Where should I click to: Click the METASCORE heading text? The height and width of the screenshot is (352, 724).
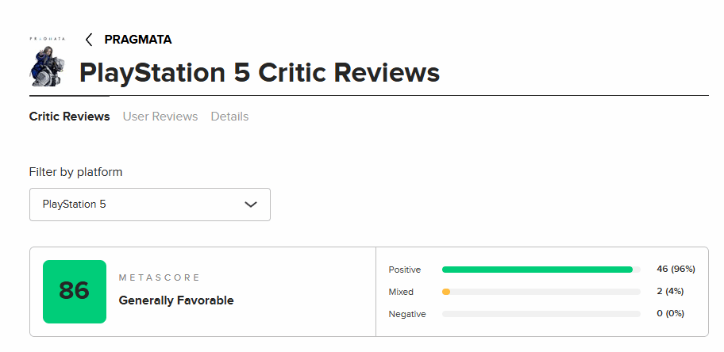159,277
